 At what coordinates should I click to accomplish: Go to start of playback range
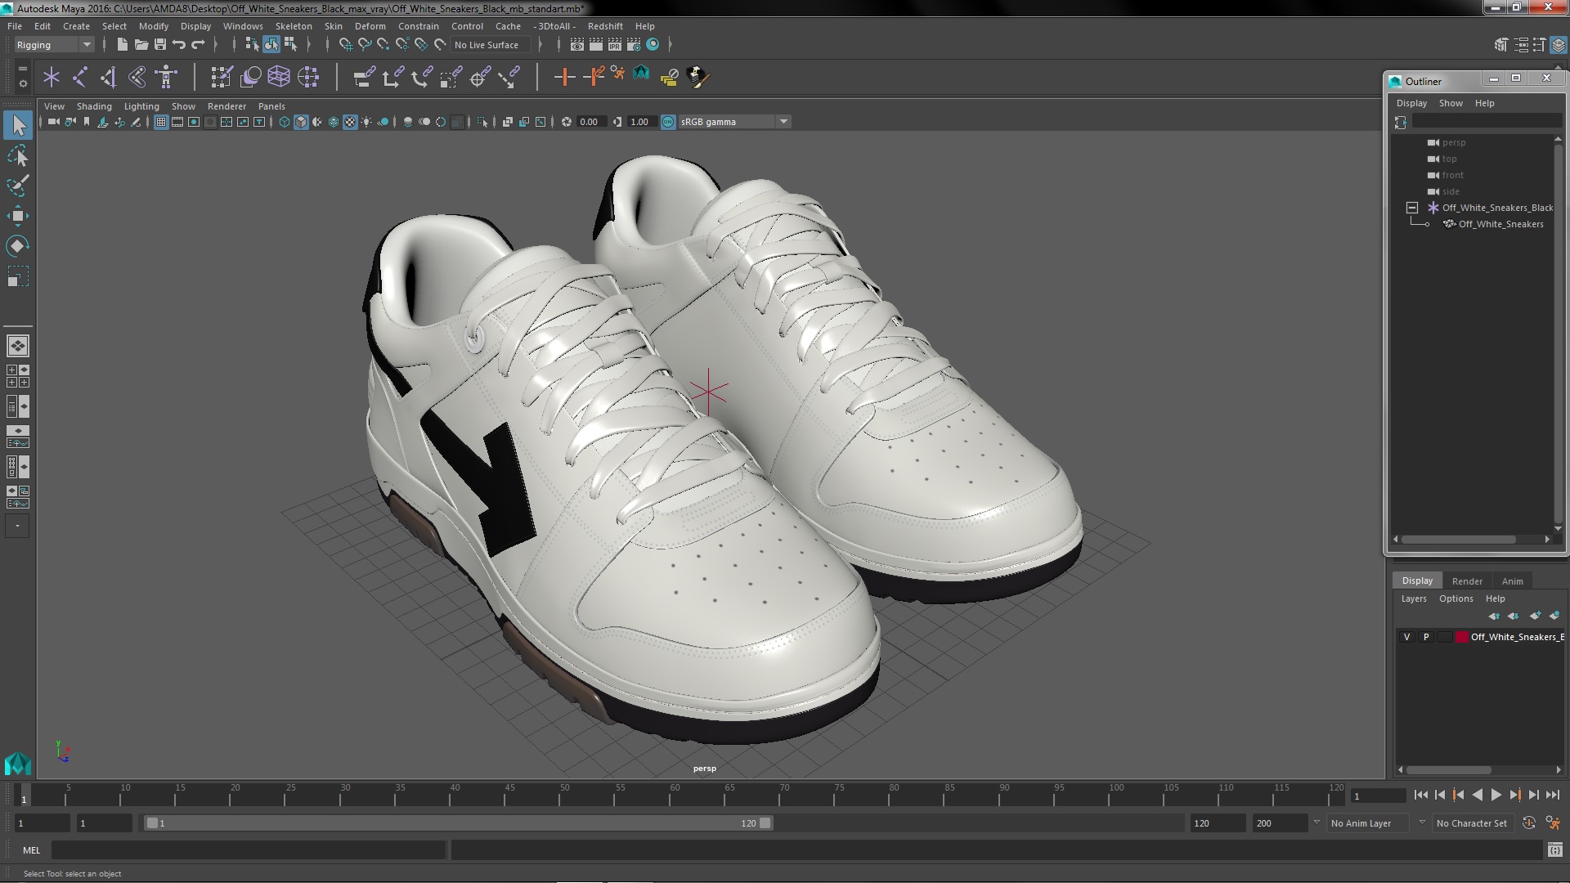point(1420,795)
